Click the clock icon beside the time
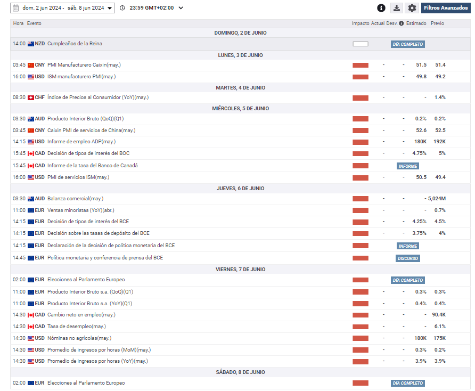475x391 pixels. point(122,8)
